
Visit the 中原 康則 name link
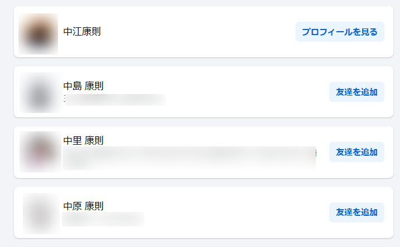pos(83,206)
